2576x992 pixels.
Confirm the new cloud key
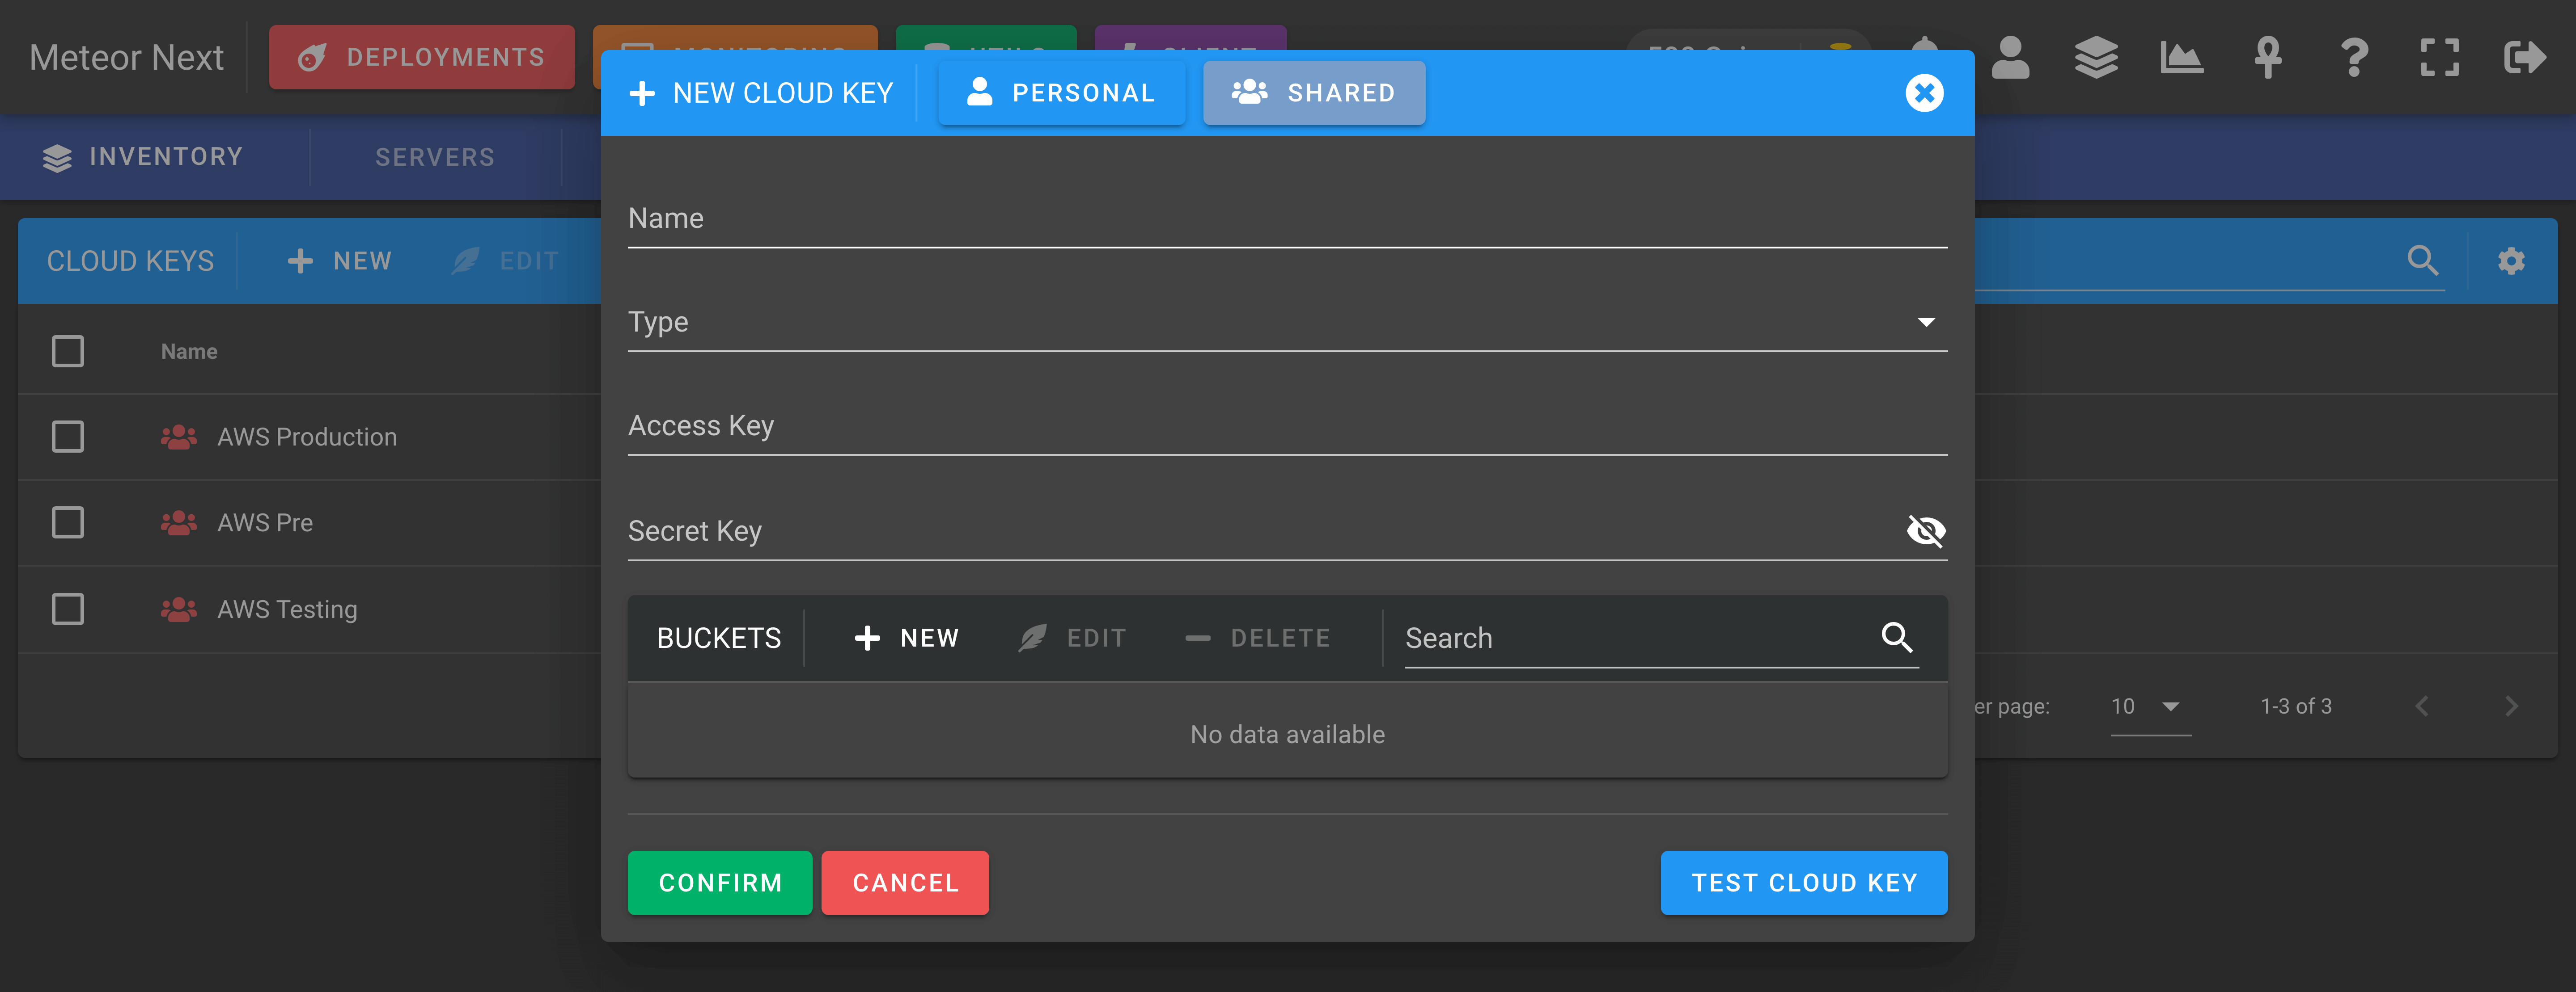pyautogui.click(x=720, y=883)
